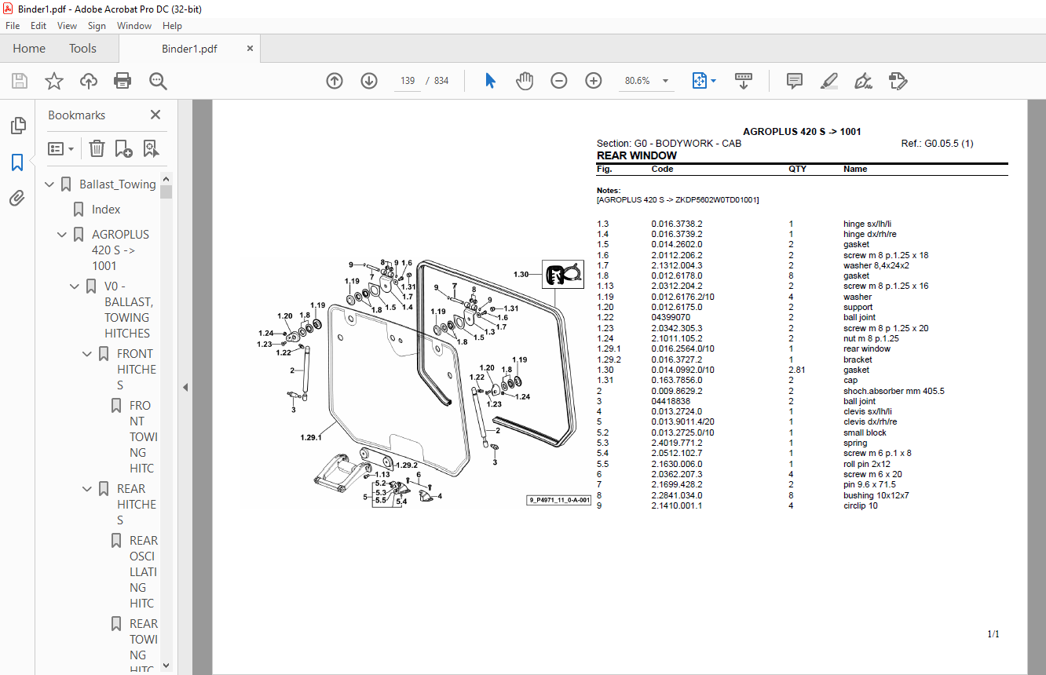Close the Bookmarks panel

pyautogui.click(x=155, y=115)
